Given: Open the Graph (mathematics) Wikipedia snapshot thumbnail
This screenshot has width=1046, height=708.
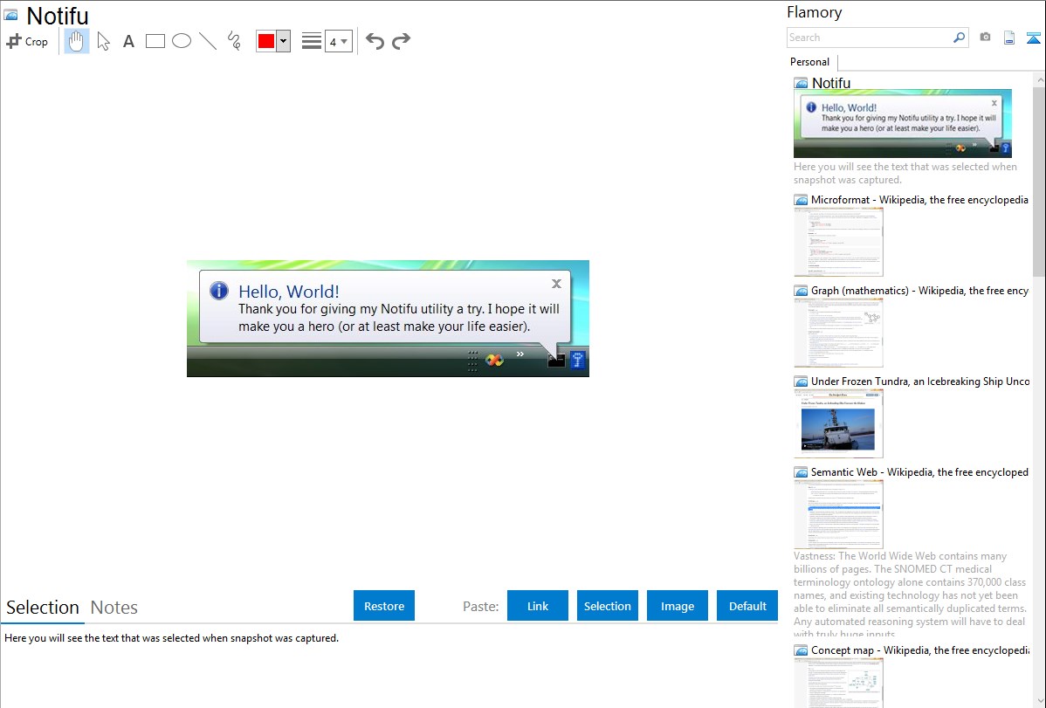Looking at the screenshot, I should [838, 333].
